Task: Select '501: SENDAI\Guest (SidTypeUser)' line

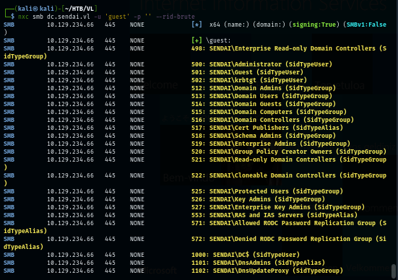Action: tap(247, 72)
